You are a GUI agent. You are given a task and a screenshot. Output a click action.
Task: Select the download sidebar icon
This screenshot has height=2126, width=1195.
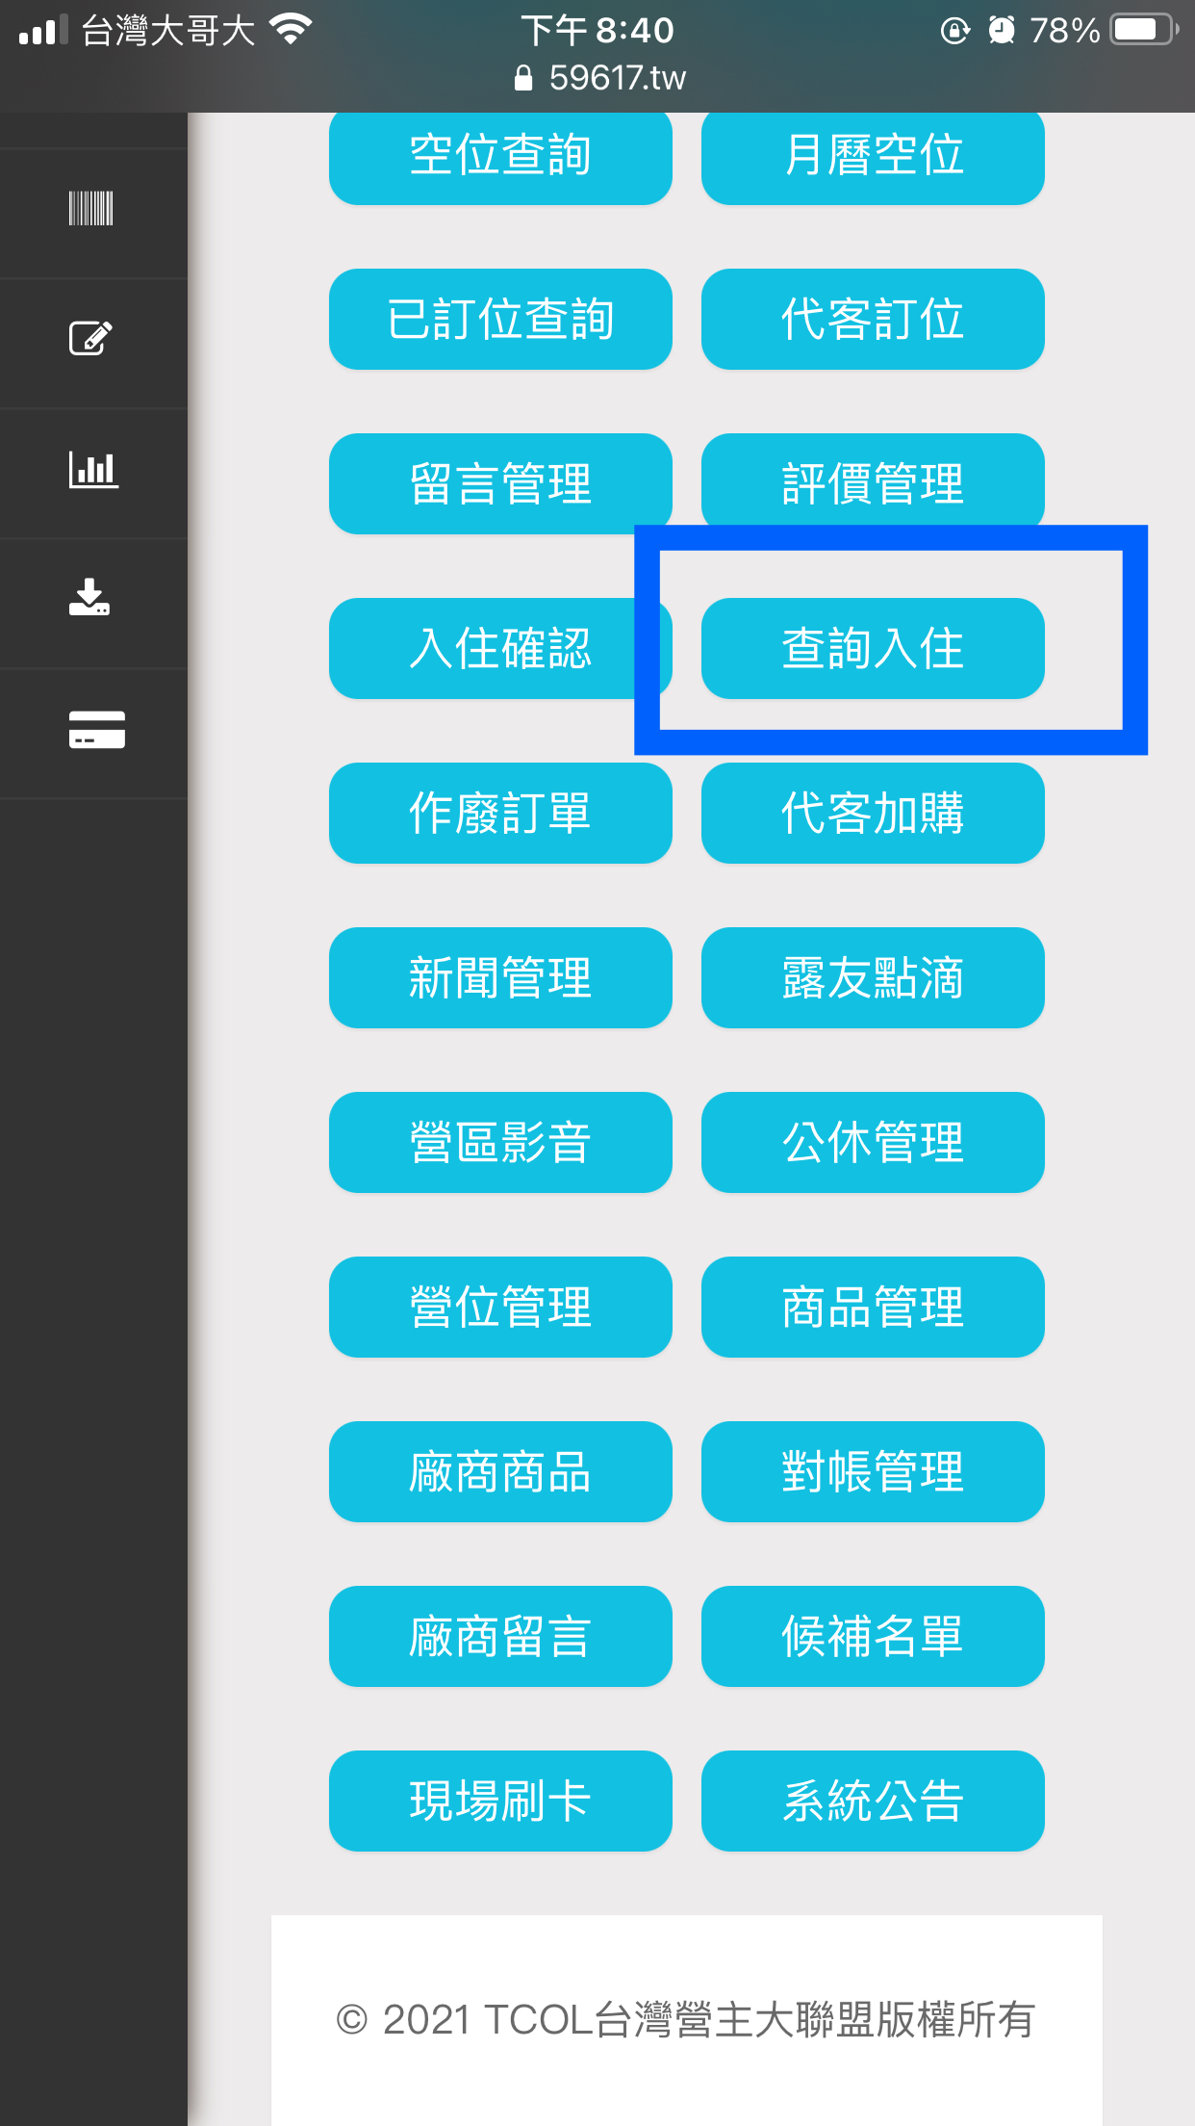point(89,597)
